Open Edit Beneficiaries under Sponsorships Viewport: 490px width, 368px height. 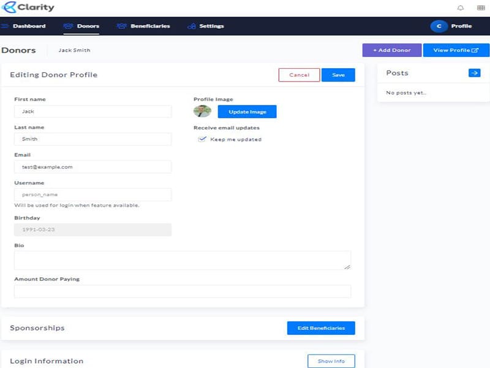pos(320,328)
